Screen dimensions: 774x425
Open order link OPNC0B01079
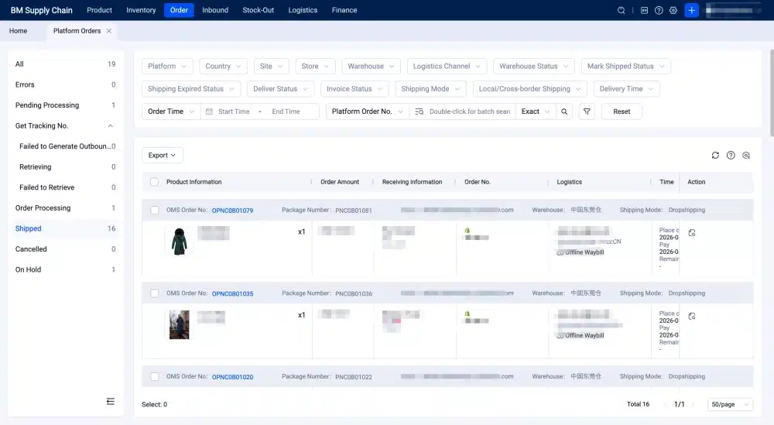tap(232, 211)
